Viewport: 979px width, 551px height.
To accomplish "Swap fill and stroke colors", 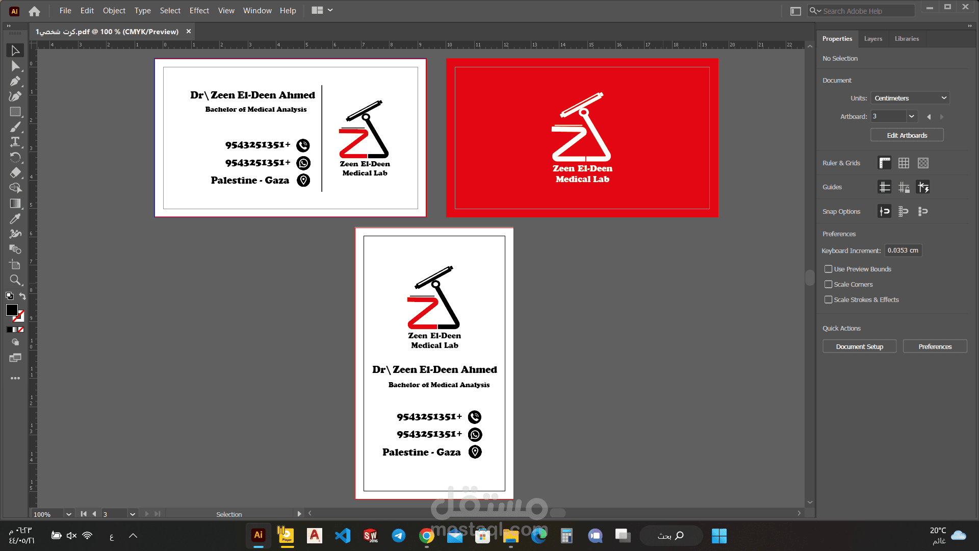I will [x=22, y=296].
